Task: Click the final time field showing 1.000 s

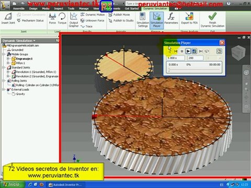Action: (x=176, y=58)
